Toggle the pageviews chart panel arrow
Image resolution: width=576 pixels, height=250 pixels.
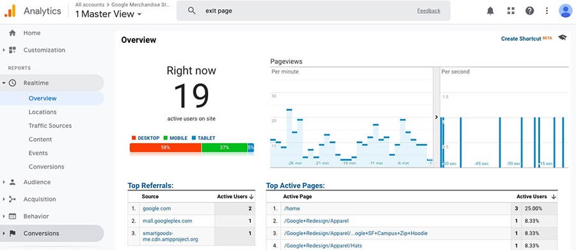(x=436, y=117)
